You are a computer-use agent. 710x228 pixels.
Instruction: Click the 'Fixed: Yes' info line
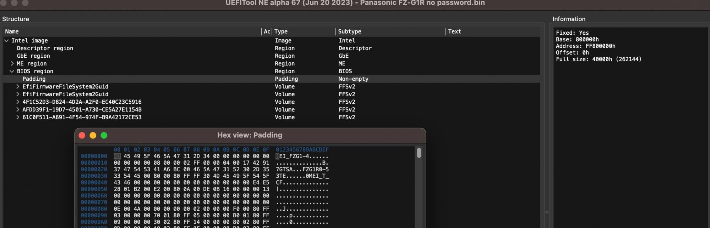point(572,33)
